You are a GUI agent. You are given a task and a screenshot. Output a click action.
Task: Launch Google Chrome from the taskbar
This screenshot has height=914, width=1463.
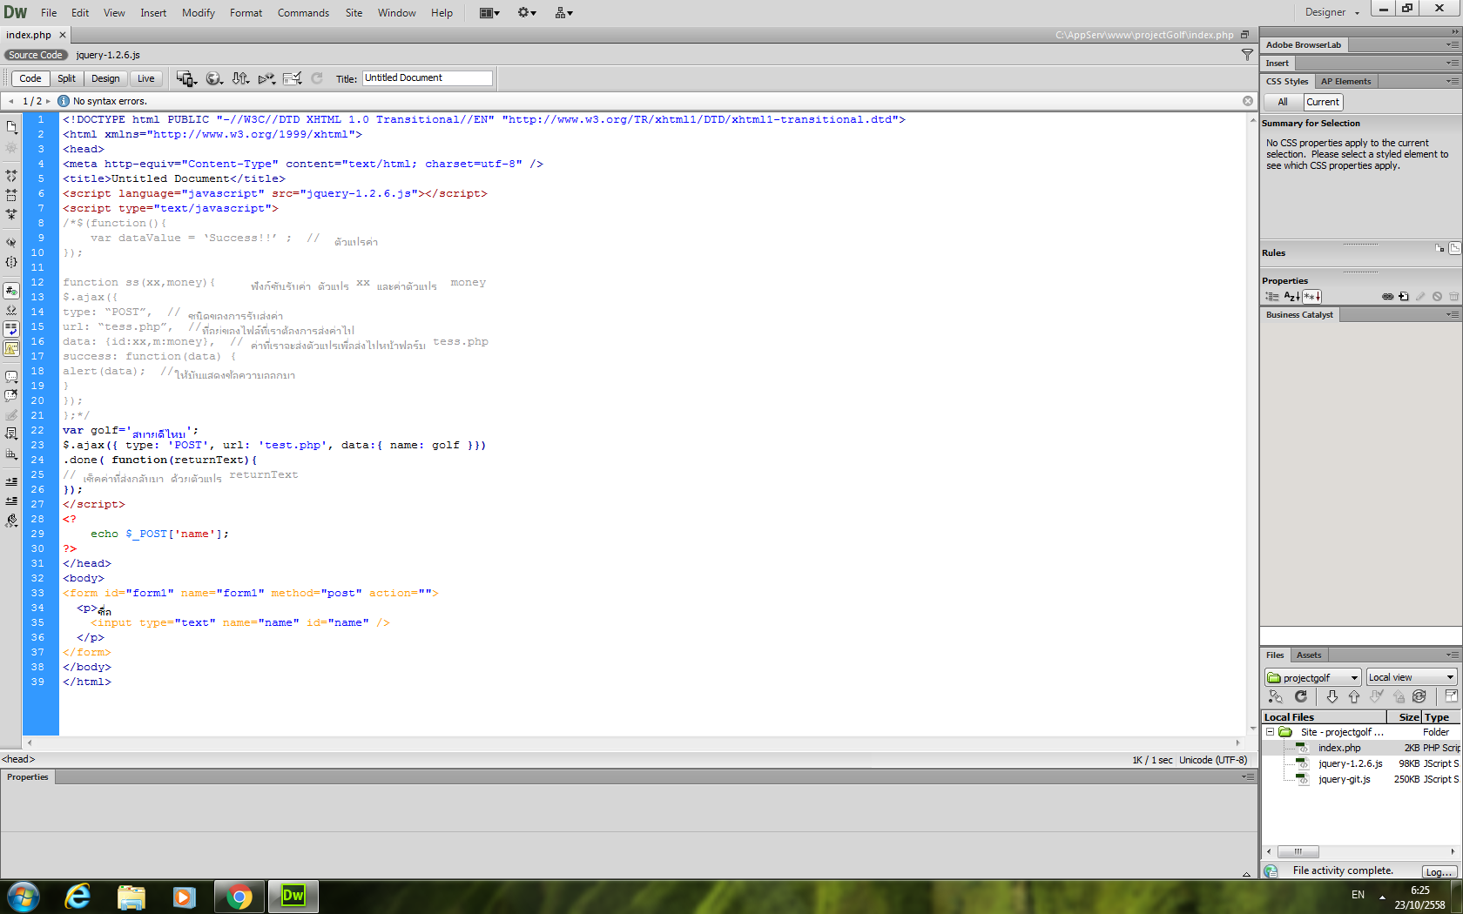239,896
